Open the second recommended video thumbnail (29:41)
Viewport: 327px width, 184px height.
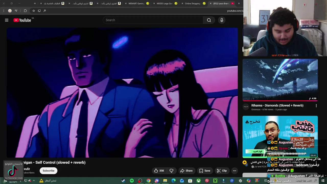(x=280, y=137)
